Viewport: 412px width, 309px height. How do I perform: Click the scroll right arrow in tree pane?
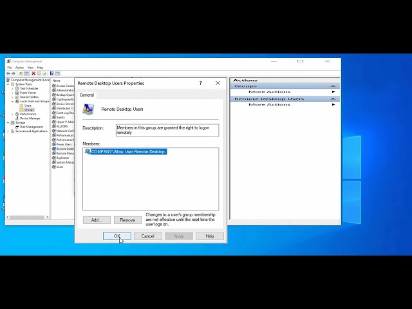[x=48, y=218]
